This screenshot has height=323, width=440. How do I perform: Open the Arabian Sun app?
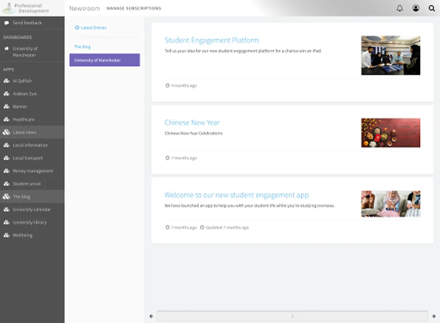tap(23, 94)
